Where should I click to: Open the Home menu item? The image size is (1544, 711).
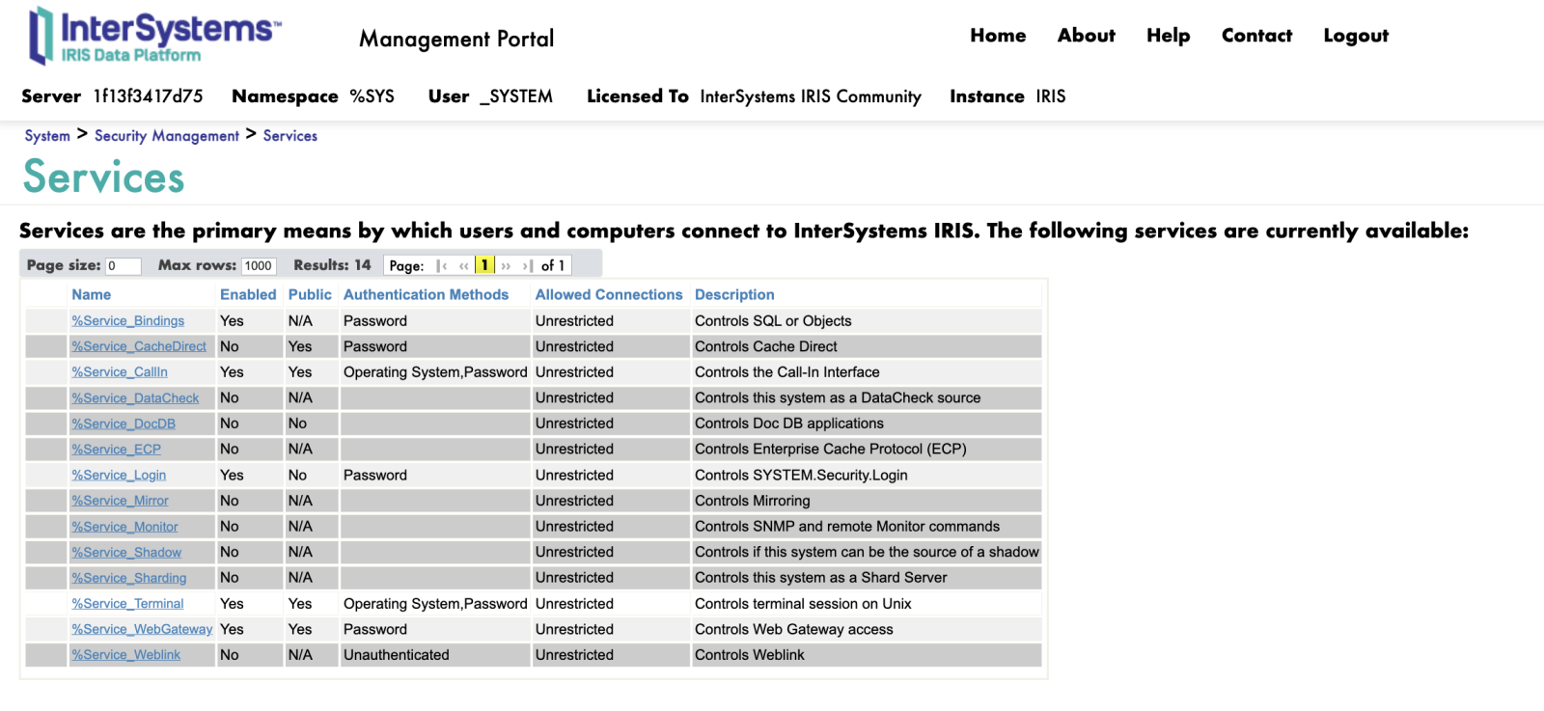998,36
